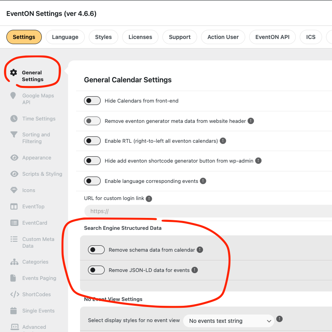Click the Advanced laptop code icon
The image size is (332, 332).
15,327
